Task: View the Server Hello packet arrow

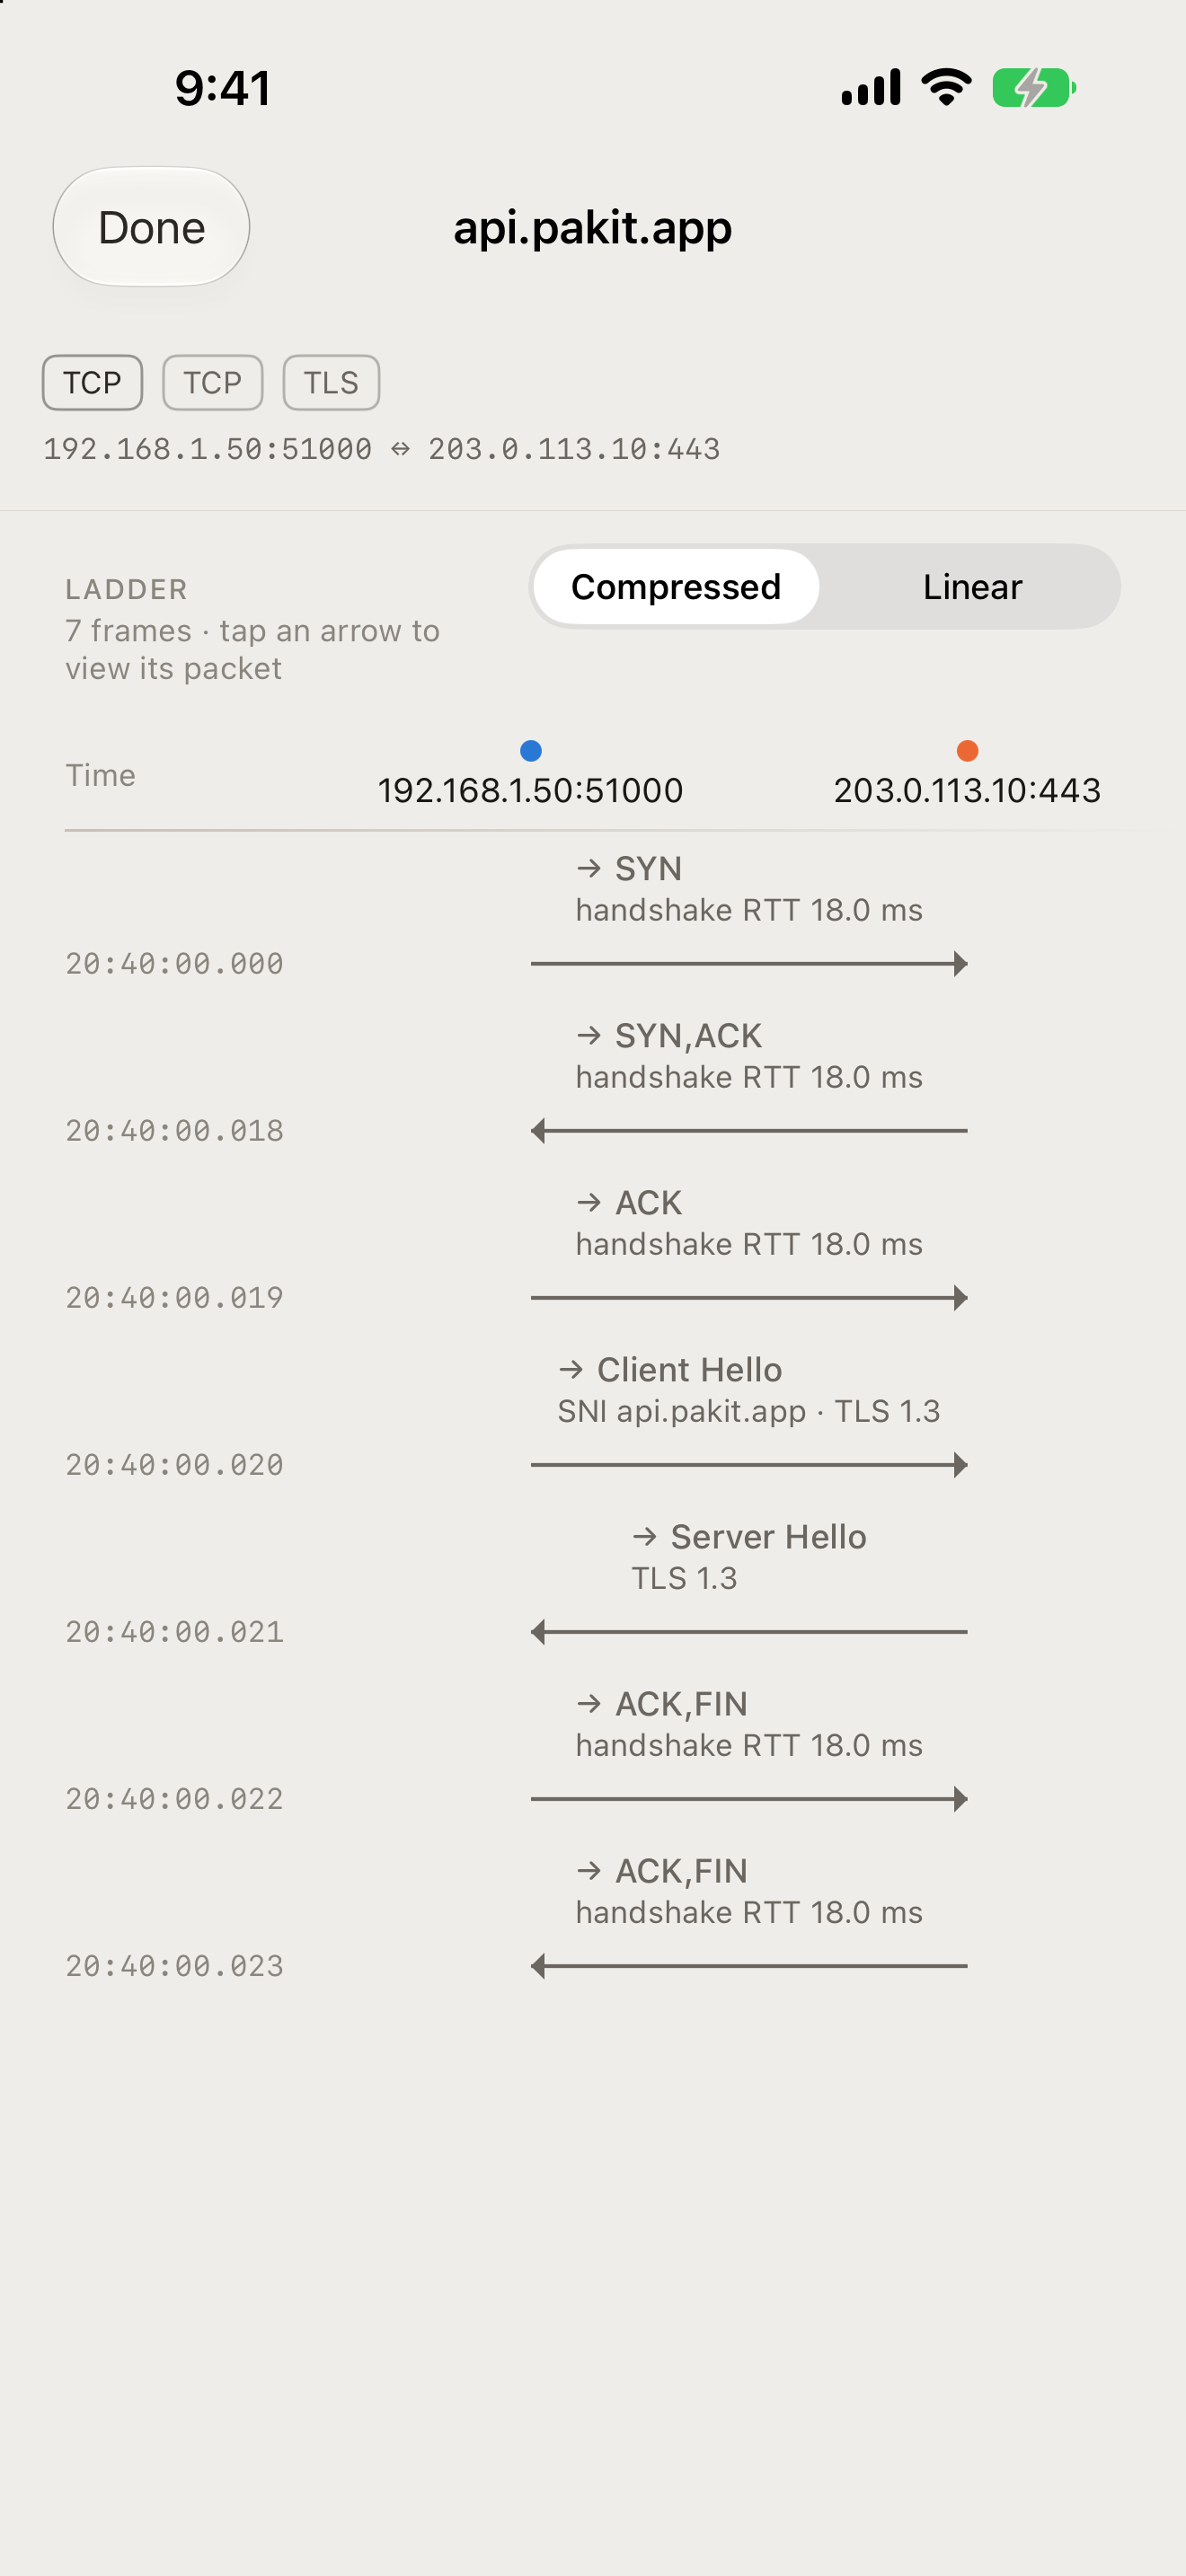Action: (749, 1632)
